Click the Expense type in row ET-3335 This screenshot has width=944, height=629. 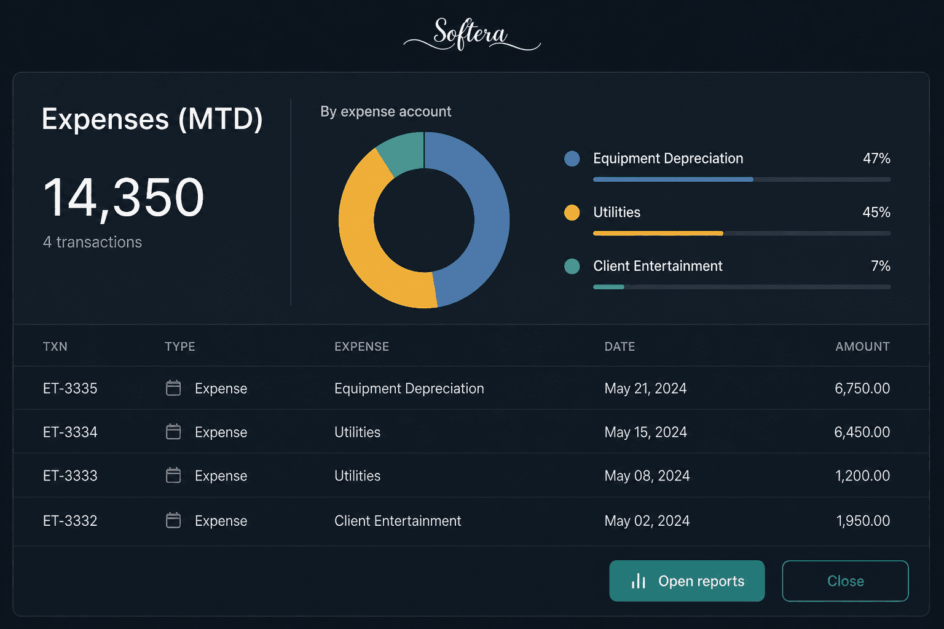point(221,388)
